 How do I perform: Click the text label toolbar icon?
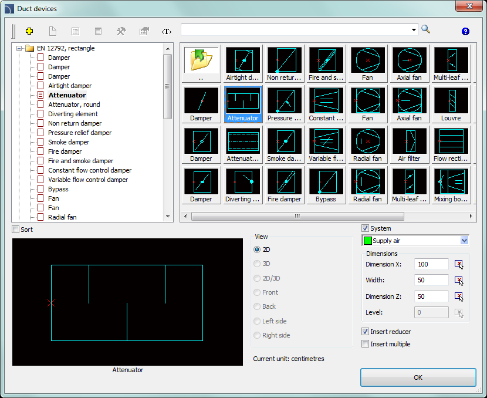coord(167,31)
